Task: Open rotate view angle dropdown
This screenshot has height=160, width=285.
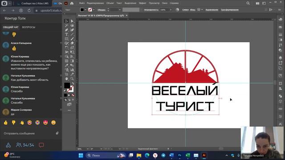Action: point(101,149)
